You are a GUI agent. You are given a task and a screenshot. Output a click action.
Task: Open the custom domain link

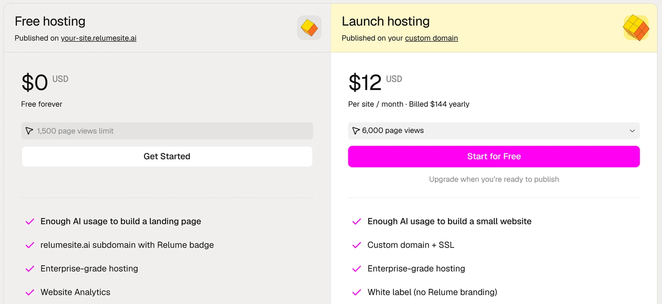click(432, 38)
